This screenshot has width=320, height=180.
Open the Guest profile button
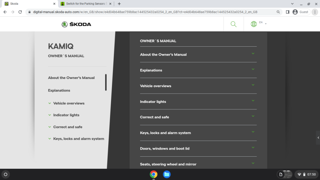click(301, 12)
